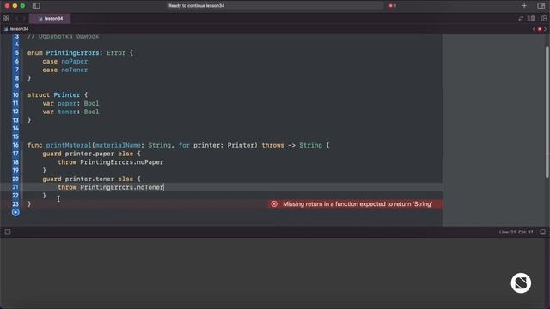Toggle the bottom-right console panel icon
The image size is (550, 309).
(542, 232)
